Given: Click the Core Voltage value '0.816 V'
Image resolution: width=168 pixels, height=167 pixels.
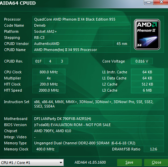Looking at the screenshot, I should point(142,61).
